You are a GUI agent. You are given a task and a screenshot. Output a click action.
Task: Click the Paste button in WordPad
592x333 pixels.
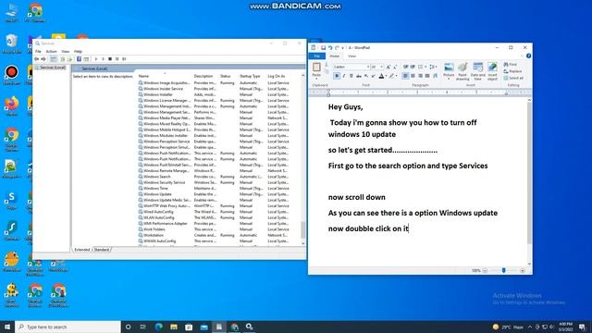316,70
